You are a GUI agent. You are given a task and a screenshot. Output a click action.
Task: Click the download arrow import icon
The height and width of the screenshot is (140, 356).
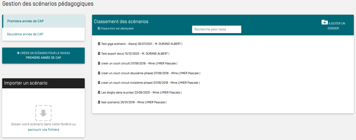(43, 113)
